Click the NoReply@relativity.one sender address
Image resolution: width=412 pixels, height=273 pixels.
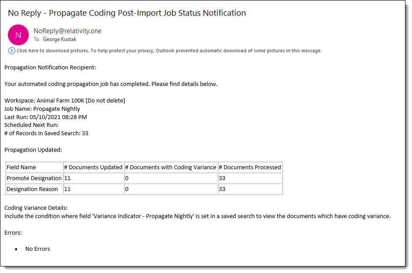pos(68,31)
